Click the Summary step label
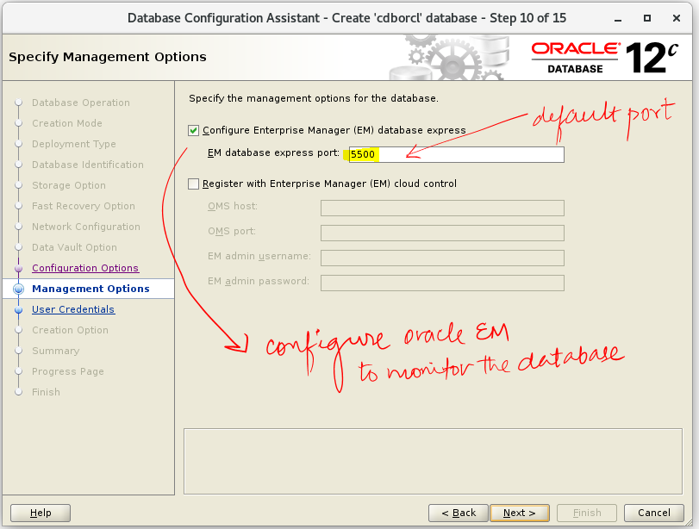Viewport: 699px width, 529px height. click(55, 351)
